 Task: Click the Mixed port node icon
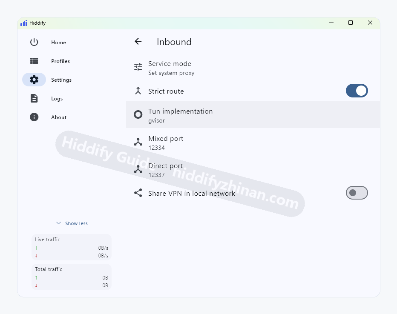pos(138,142)
